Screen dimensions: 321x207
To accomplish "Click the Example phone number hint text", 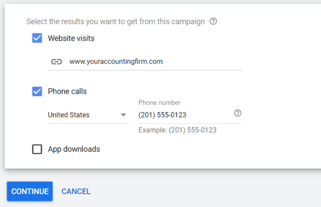I will pyautogui.click(x=177, y=130).
